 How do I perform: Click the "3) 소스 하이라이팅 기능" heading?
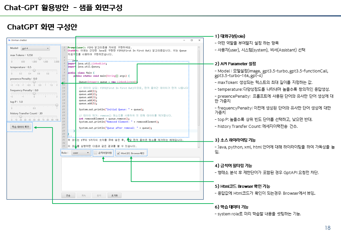[x=235, y=140]
